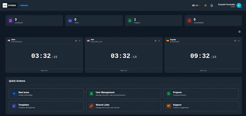Open Shared Links quick action
This screenshot has width=246, height=116.
click(124, 106)
